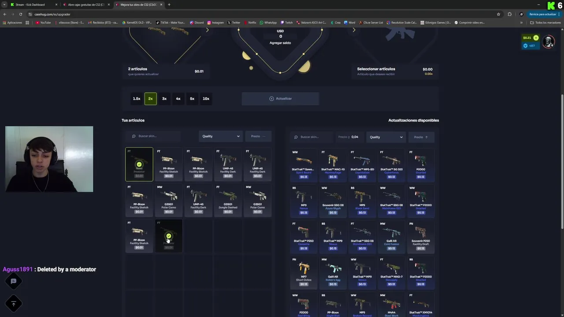Choose MP9 Black Sand upgrade
Image resolution: width=564 pixels, height=317 pixels.
[x=362, y=201]
